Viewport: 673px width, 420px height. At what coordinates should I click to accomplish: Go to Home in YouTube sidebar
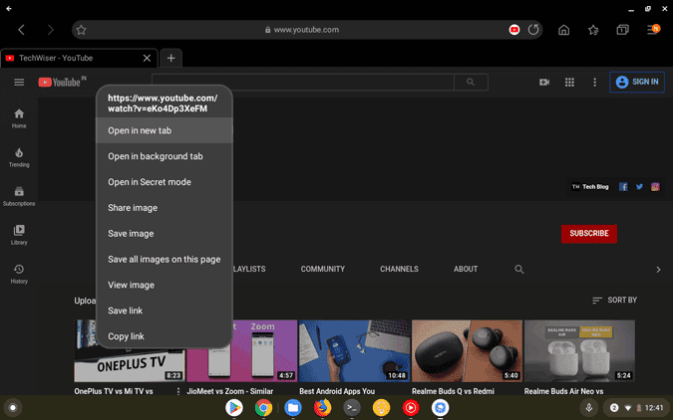19,118
